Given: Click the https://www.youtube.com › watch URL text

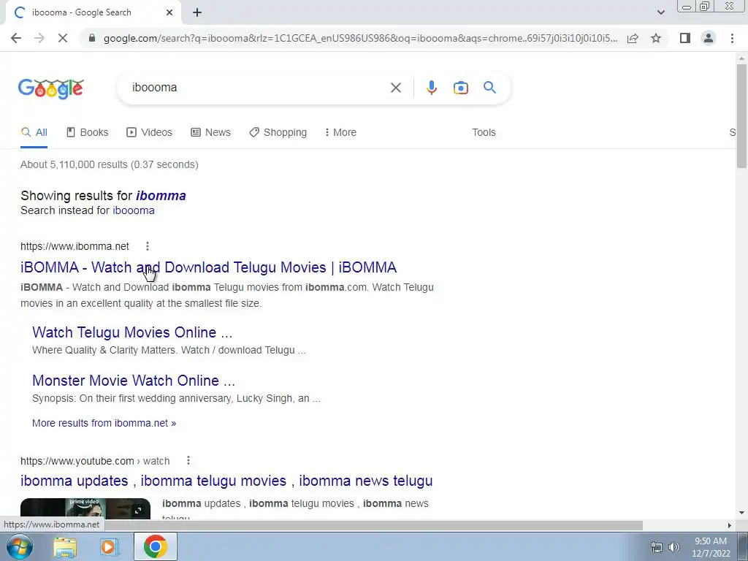Looking at the screenshot, I should click(95, 461).
